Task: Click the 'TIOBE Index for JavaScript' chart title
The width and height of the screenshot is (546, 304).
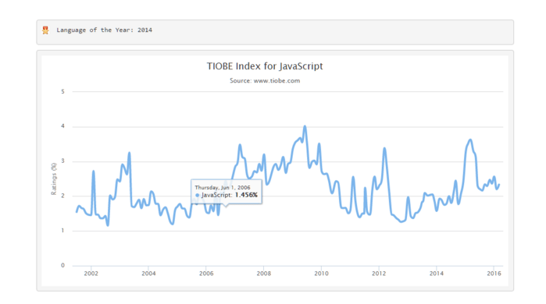Action: [265, 66]
